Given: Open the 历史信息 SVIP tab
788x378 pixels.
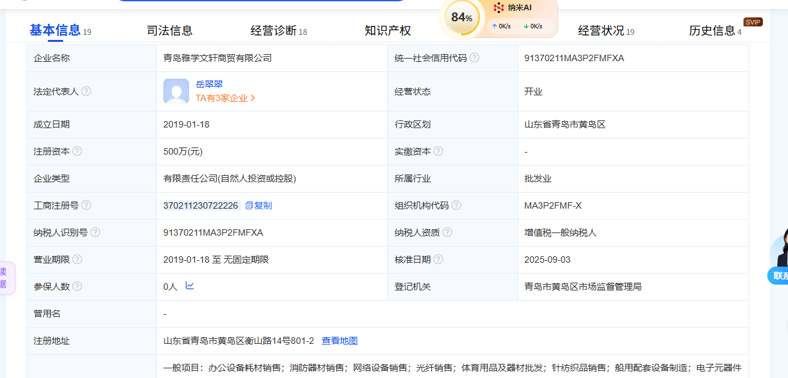Looking at the screenshot, I should tap(712, 31).
